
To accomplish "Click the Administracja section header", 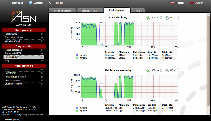I will point(24,66).
